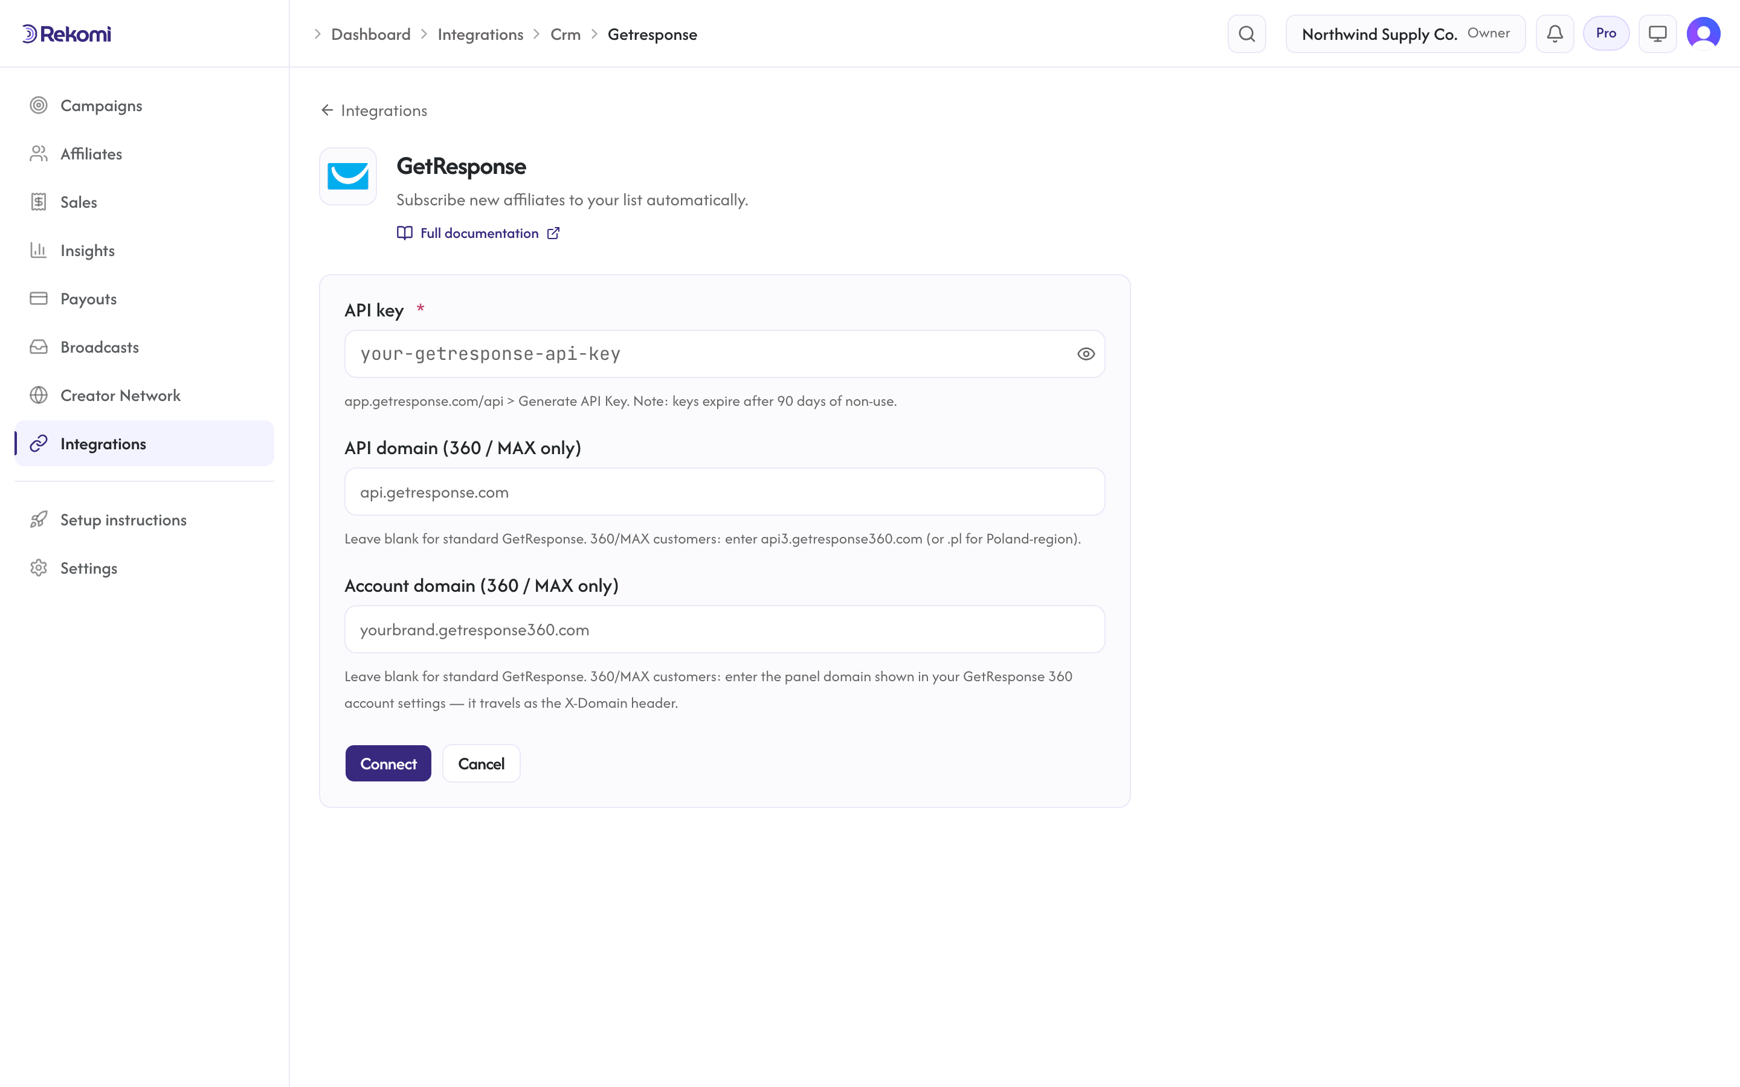Focus the API domain input field
Viewport: 1740px width, 1087px height.
pyautogui.click(x=724, y=492)
